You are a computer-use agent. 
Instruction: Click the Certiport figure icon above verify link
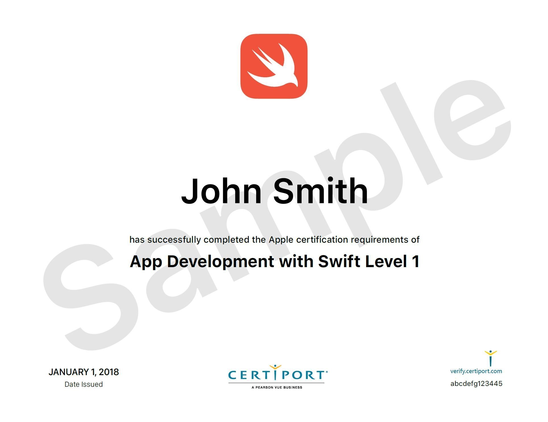point(490,358)
